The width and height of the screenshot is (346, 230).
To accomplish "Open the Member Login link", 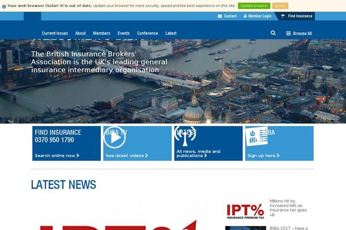I will (259, 16).
